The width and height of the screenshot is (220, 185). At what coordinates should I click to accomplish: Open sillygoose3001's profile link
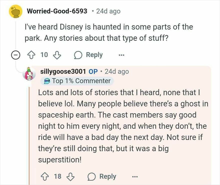[63, 71]
